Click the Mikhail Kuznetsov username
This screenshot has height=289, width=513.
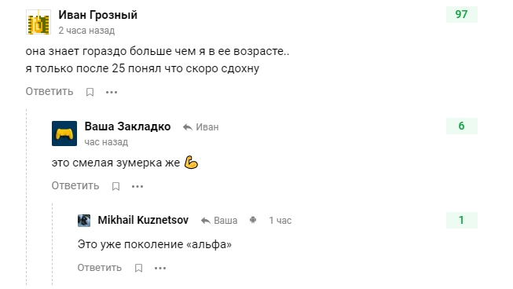[143, 220]
